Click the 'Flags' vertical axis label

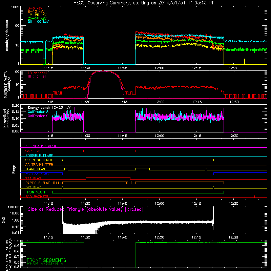click(x=14, y=169)
